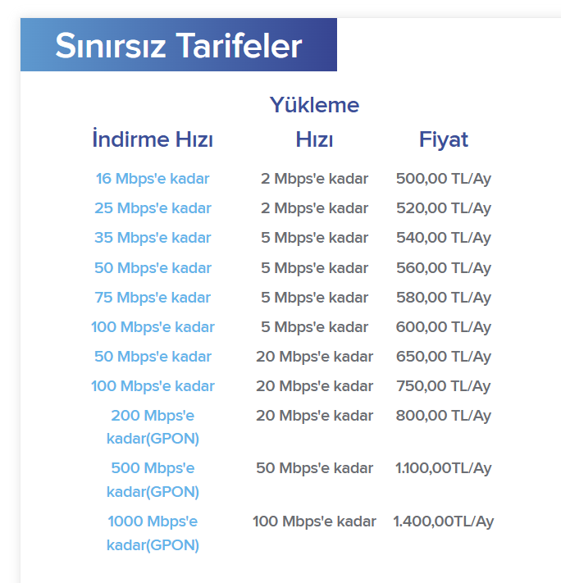Screen dimensions: 561x583
Task: Click 75 Mbps'e kadar download speed link
Action: [153, 297]
